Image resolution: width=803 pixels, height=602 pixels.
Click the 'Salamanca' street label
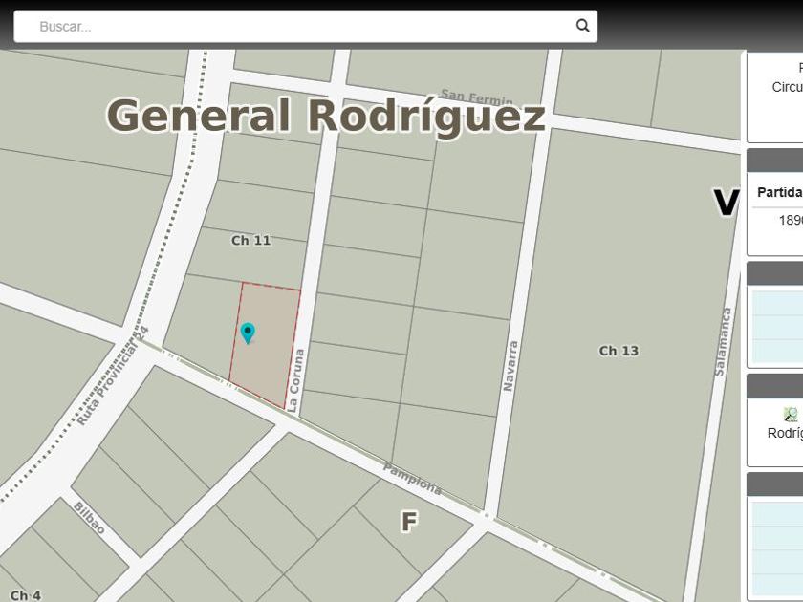[x=723, y=342]
